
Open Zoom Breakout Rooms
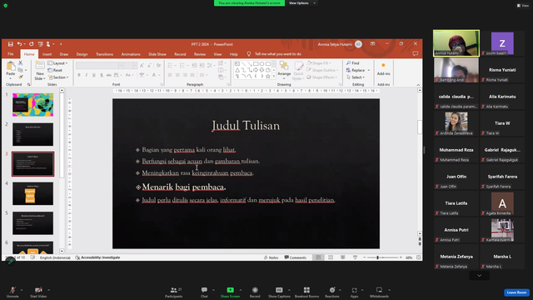306,292
